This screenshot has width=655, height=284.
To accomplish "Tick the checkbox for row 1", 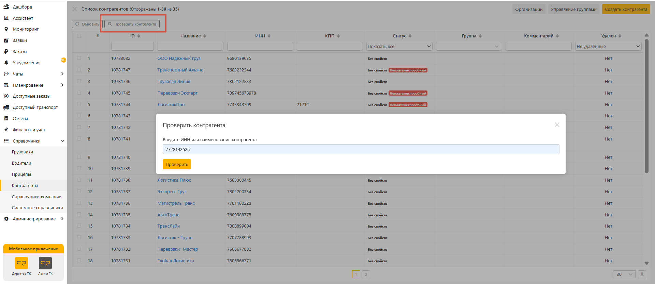I will pyautogui.click(x=79, y=58).
